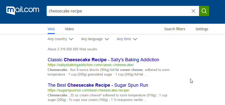Image resolution: width=225 pixels, height=105 pixels.
Task: Switch to the Video tab
Action: pos(69,29)
